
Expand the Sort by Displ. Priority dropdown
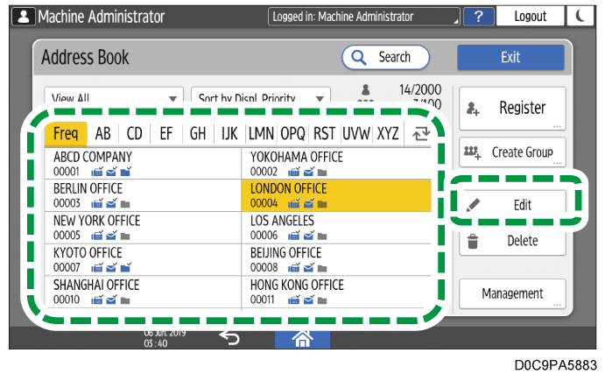coord(260,98)
